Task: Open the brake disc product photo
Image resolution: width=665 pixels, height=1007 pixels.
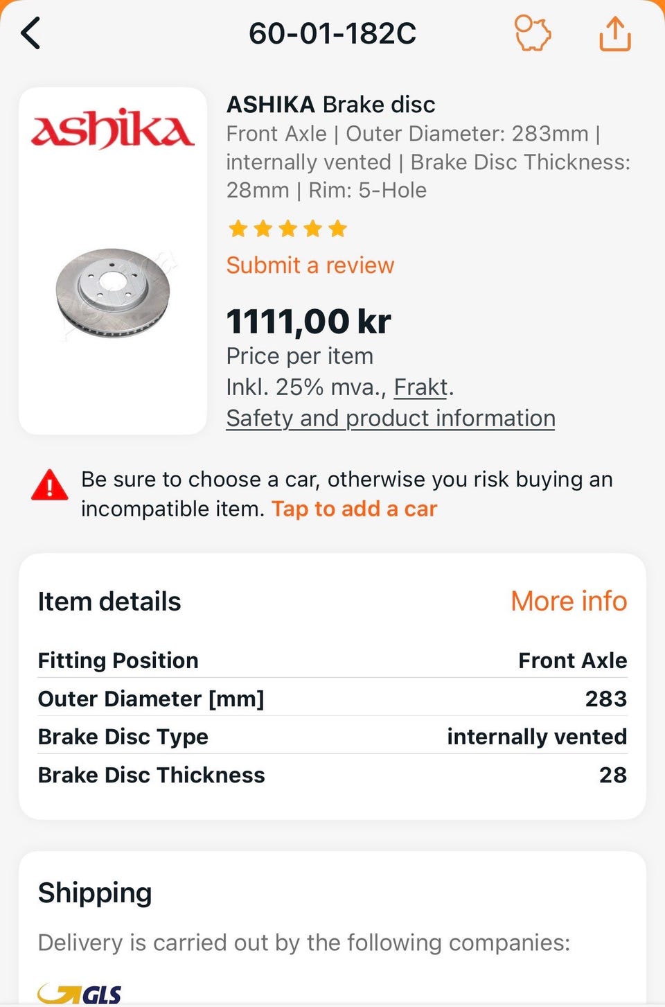Action: [113, 293]
